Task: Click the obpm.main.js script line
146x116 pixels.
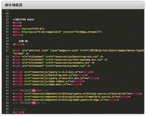Action: (47, 84)
